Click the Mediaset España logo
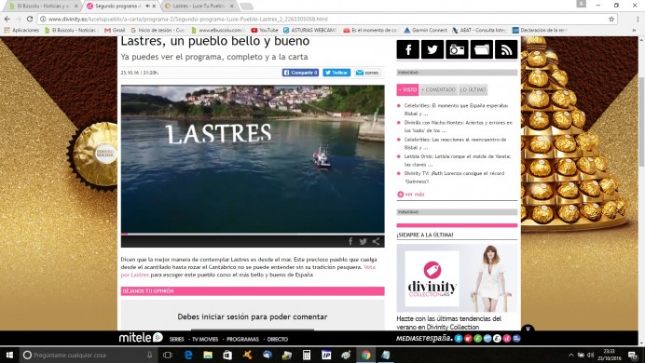This screenshot has width=645, height=363. [424, 339]
